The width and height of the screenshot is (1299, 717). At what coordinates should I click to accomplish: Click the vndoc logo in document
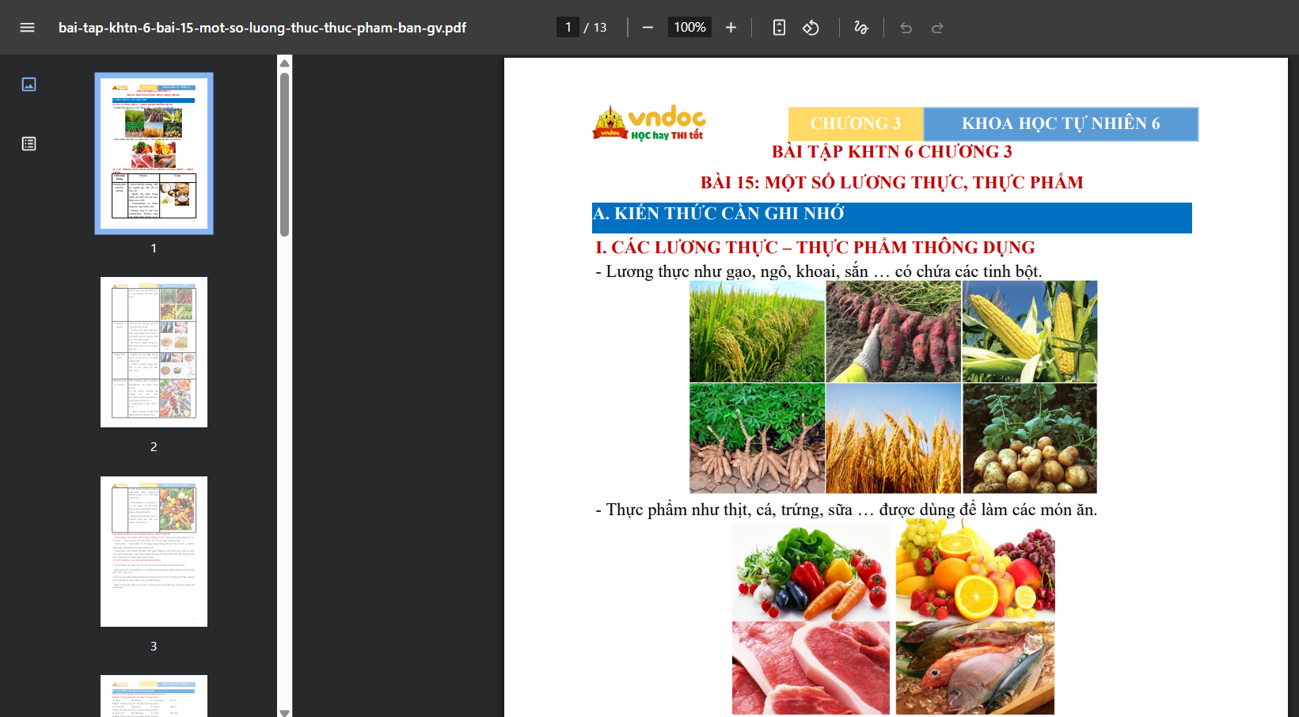[649, 123]
